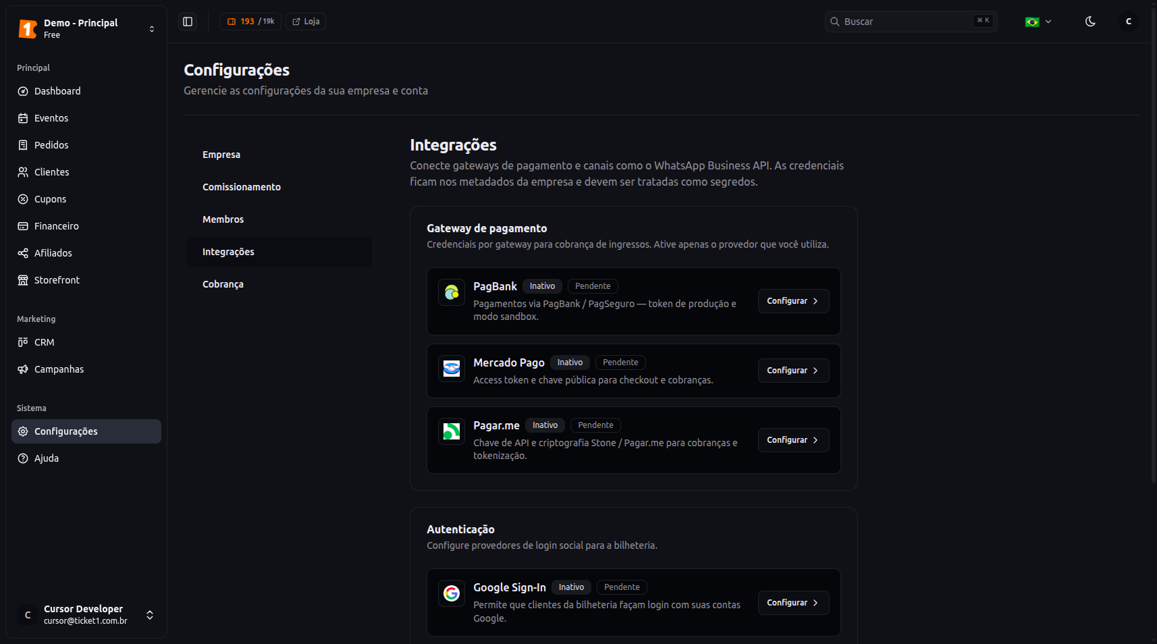Collapse the sidebar panel icon

(188, 22)
